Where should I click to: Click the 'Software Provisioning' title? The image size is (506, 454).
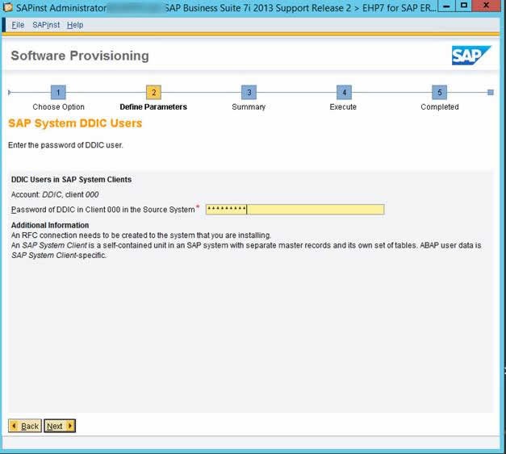coord(80,56)
